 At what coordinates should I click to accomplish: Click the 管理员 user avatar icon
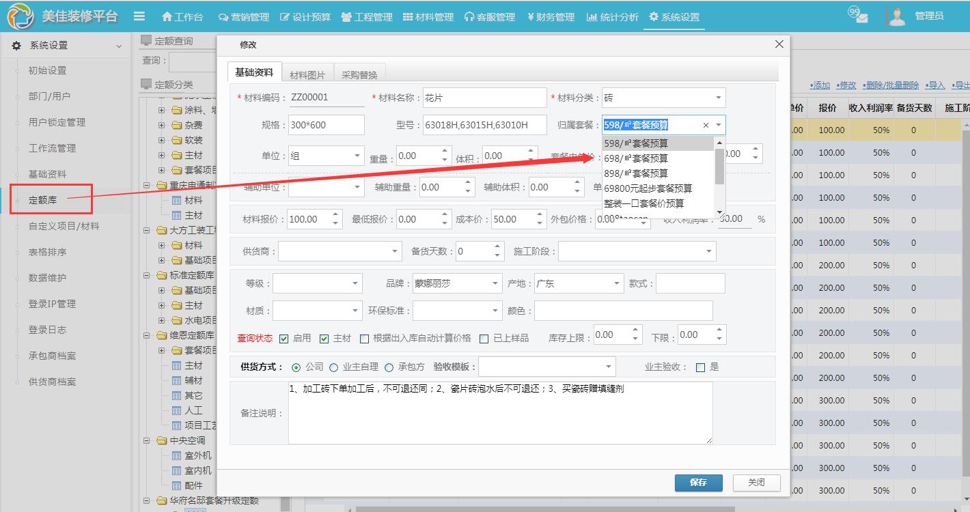[896, 16]
